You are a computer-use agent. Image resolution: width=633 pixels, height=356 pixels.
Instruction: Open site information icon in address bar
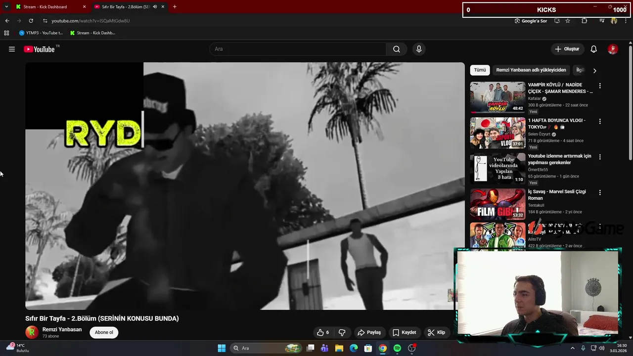point(45,21)
